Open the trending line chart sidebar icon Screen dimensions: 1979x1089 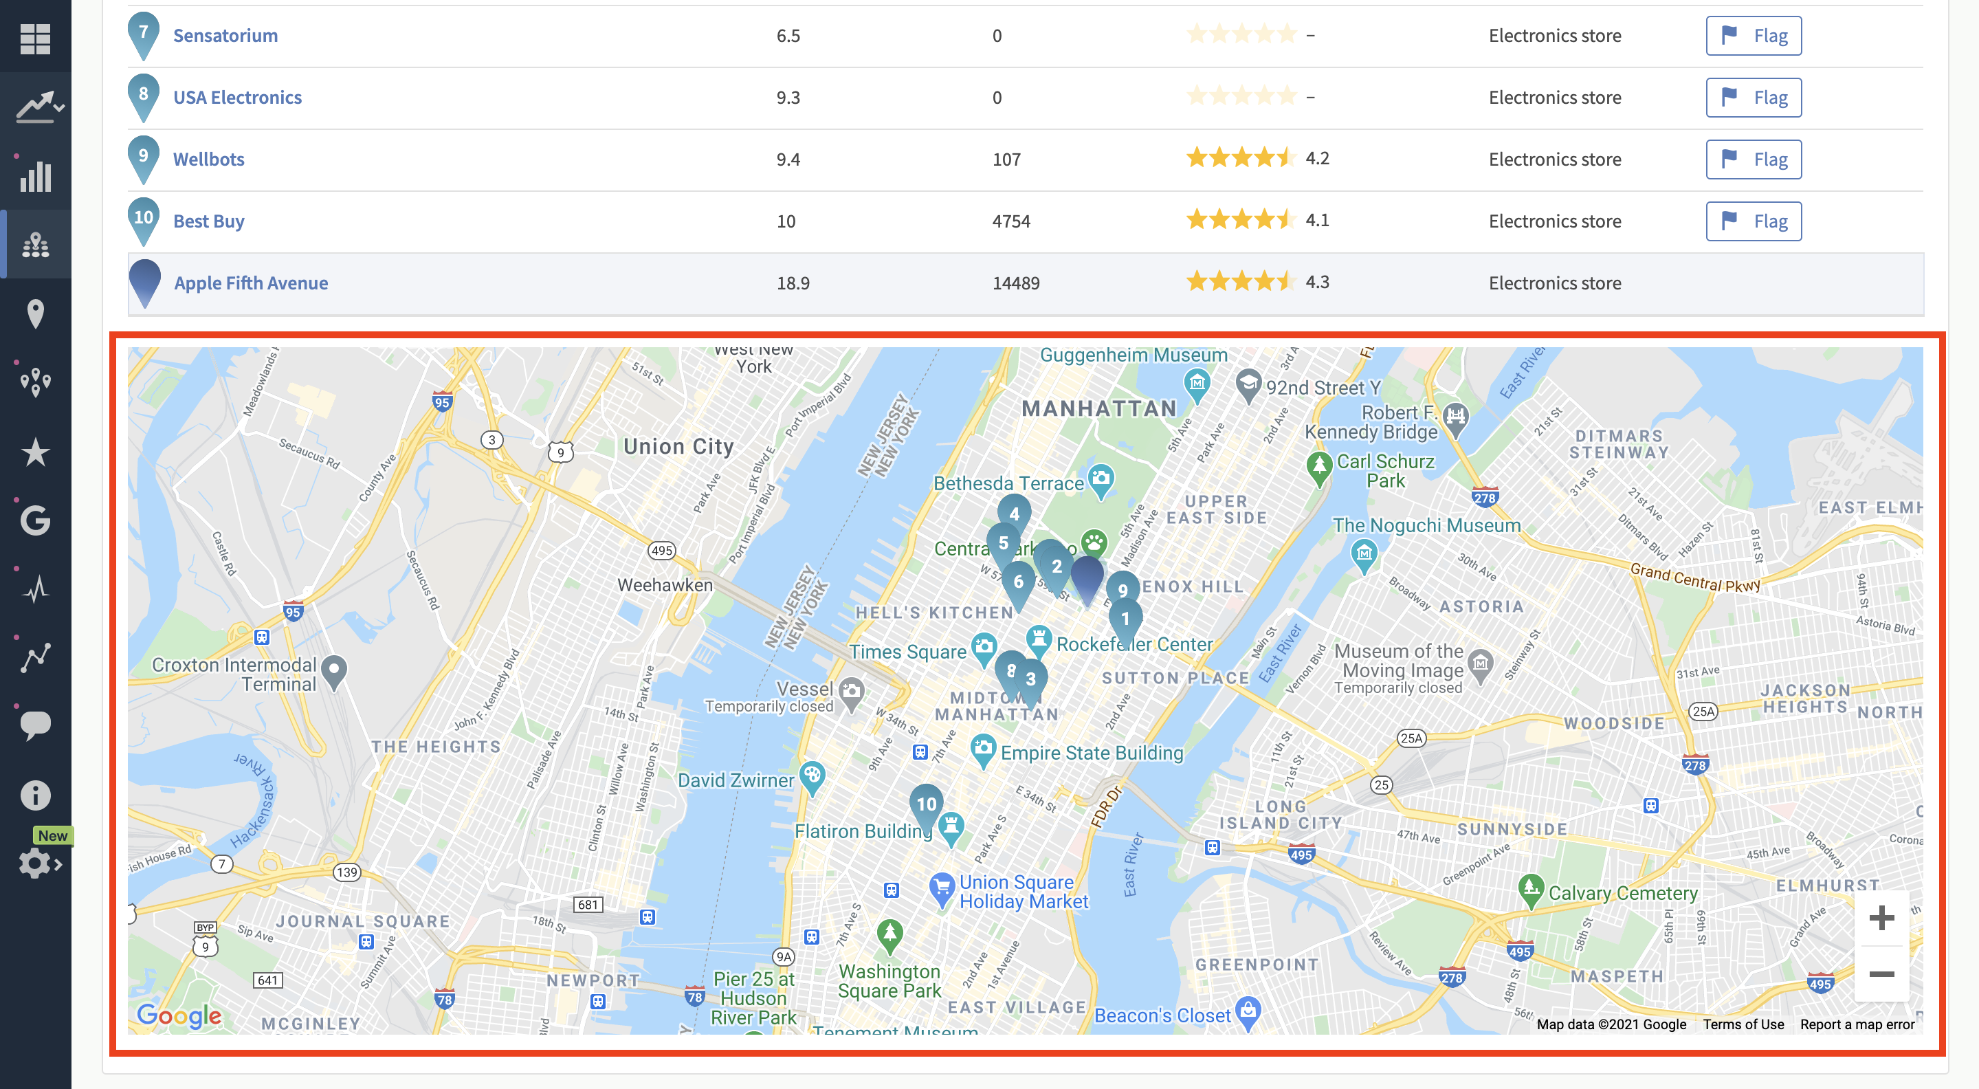[x=38, y=107]
